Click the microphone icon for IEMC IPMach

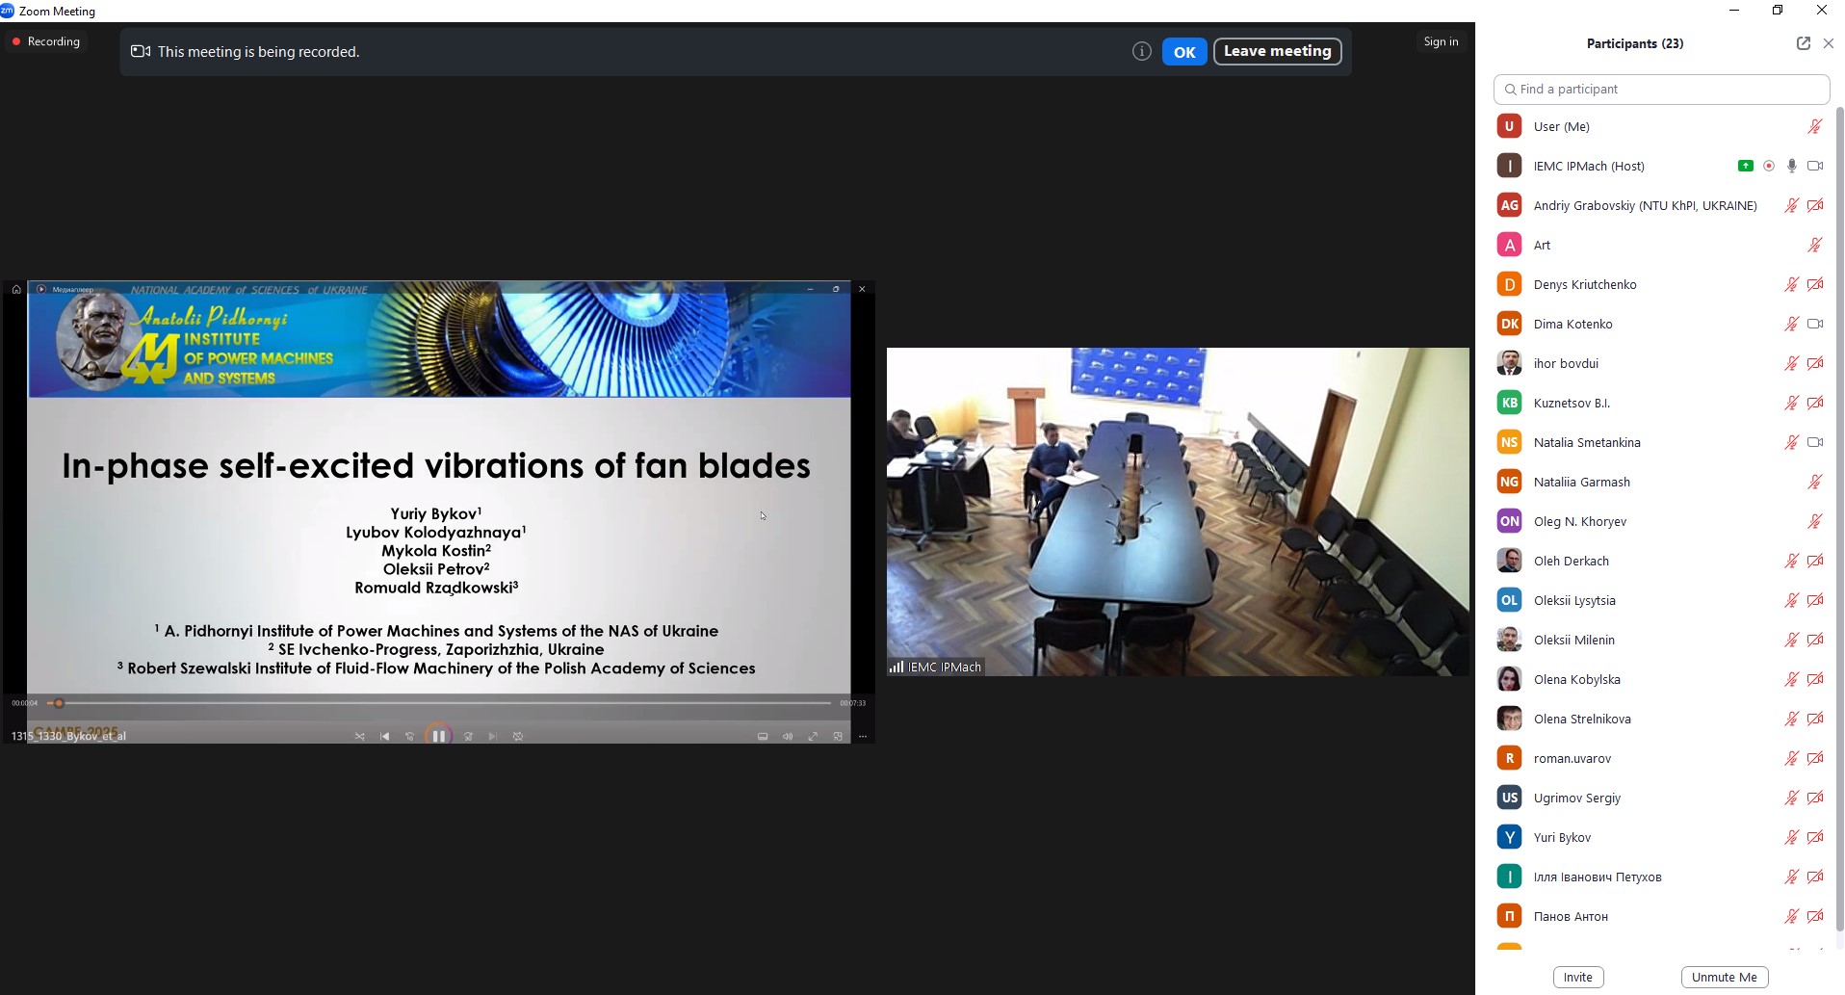1791,166
